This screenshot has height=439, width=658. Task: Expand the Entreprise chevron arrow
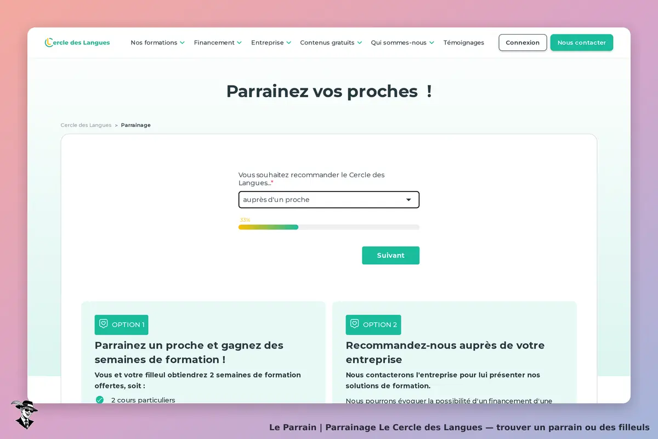point(288,43)
